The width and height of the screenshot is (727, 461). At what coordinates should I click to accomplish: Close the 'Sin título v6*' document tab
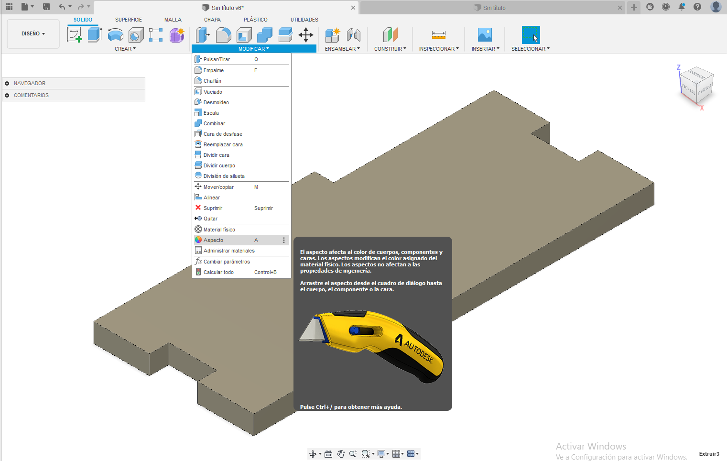click(353, 8)
